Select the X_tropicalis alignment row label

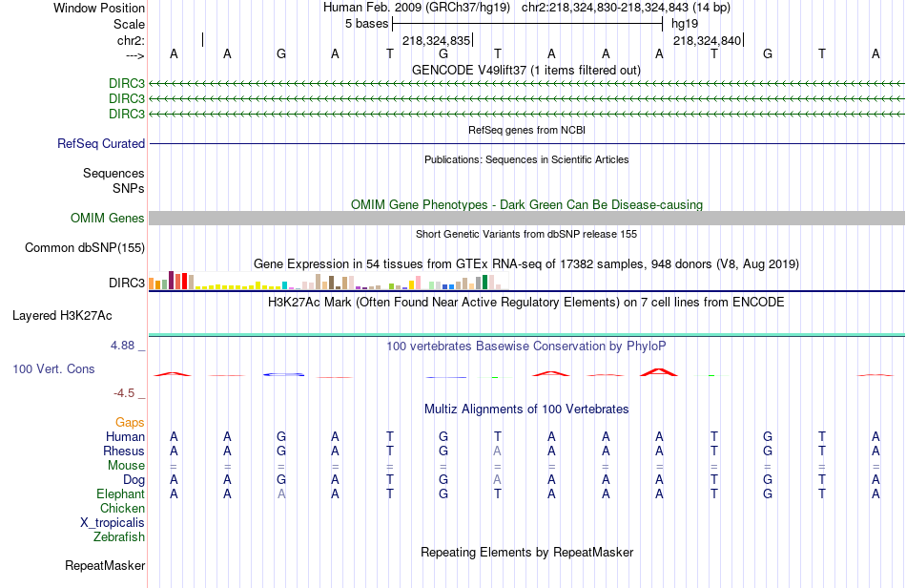click(113, 523)
